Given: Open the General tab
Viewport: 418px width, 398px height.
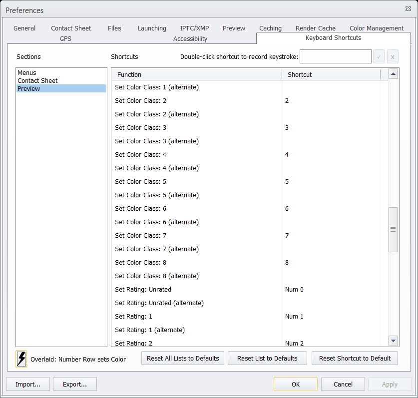Looking at the screenshot, I should 24,28.
